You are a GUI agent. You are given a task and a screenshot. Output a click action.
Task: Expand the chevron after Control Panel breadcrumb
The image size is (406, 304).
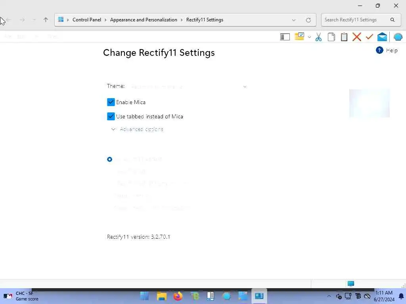click(x=105, y=20)
